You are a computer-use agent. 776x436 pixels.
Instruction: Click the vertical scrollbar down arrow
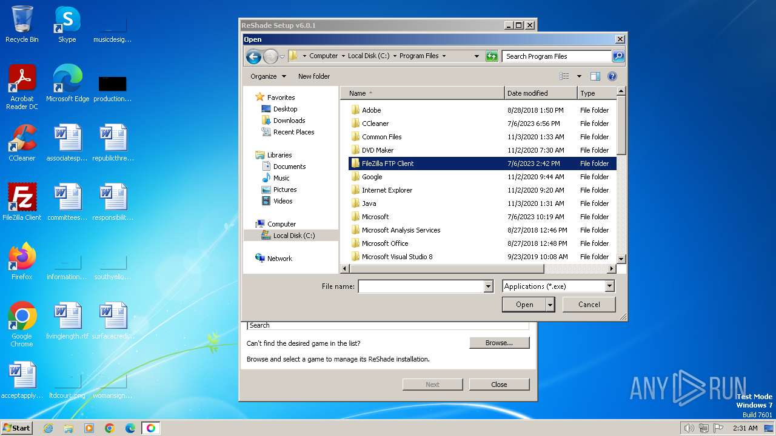tap(621, 259)
